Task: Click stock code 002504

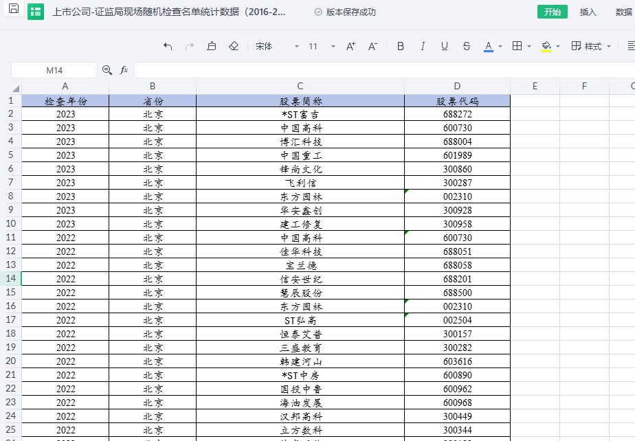Action: [457, 320]
